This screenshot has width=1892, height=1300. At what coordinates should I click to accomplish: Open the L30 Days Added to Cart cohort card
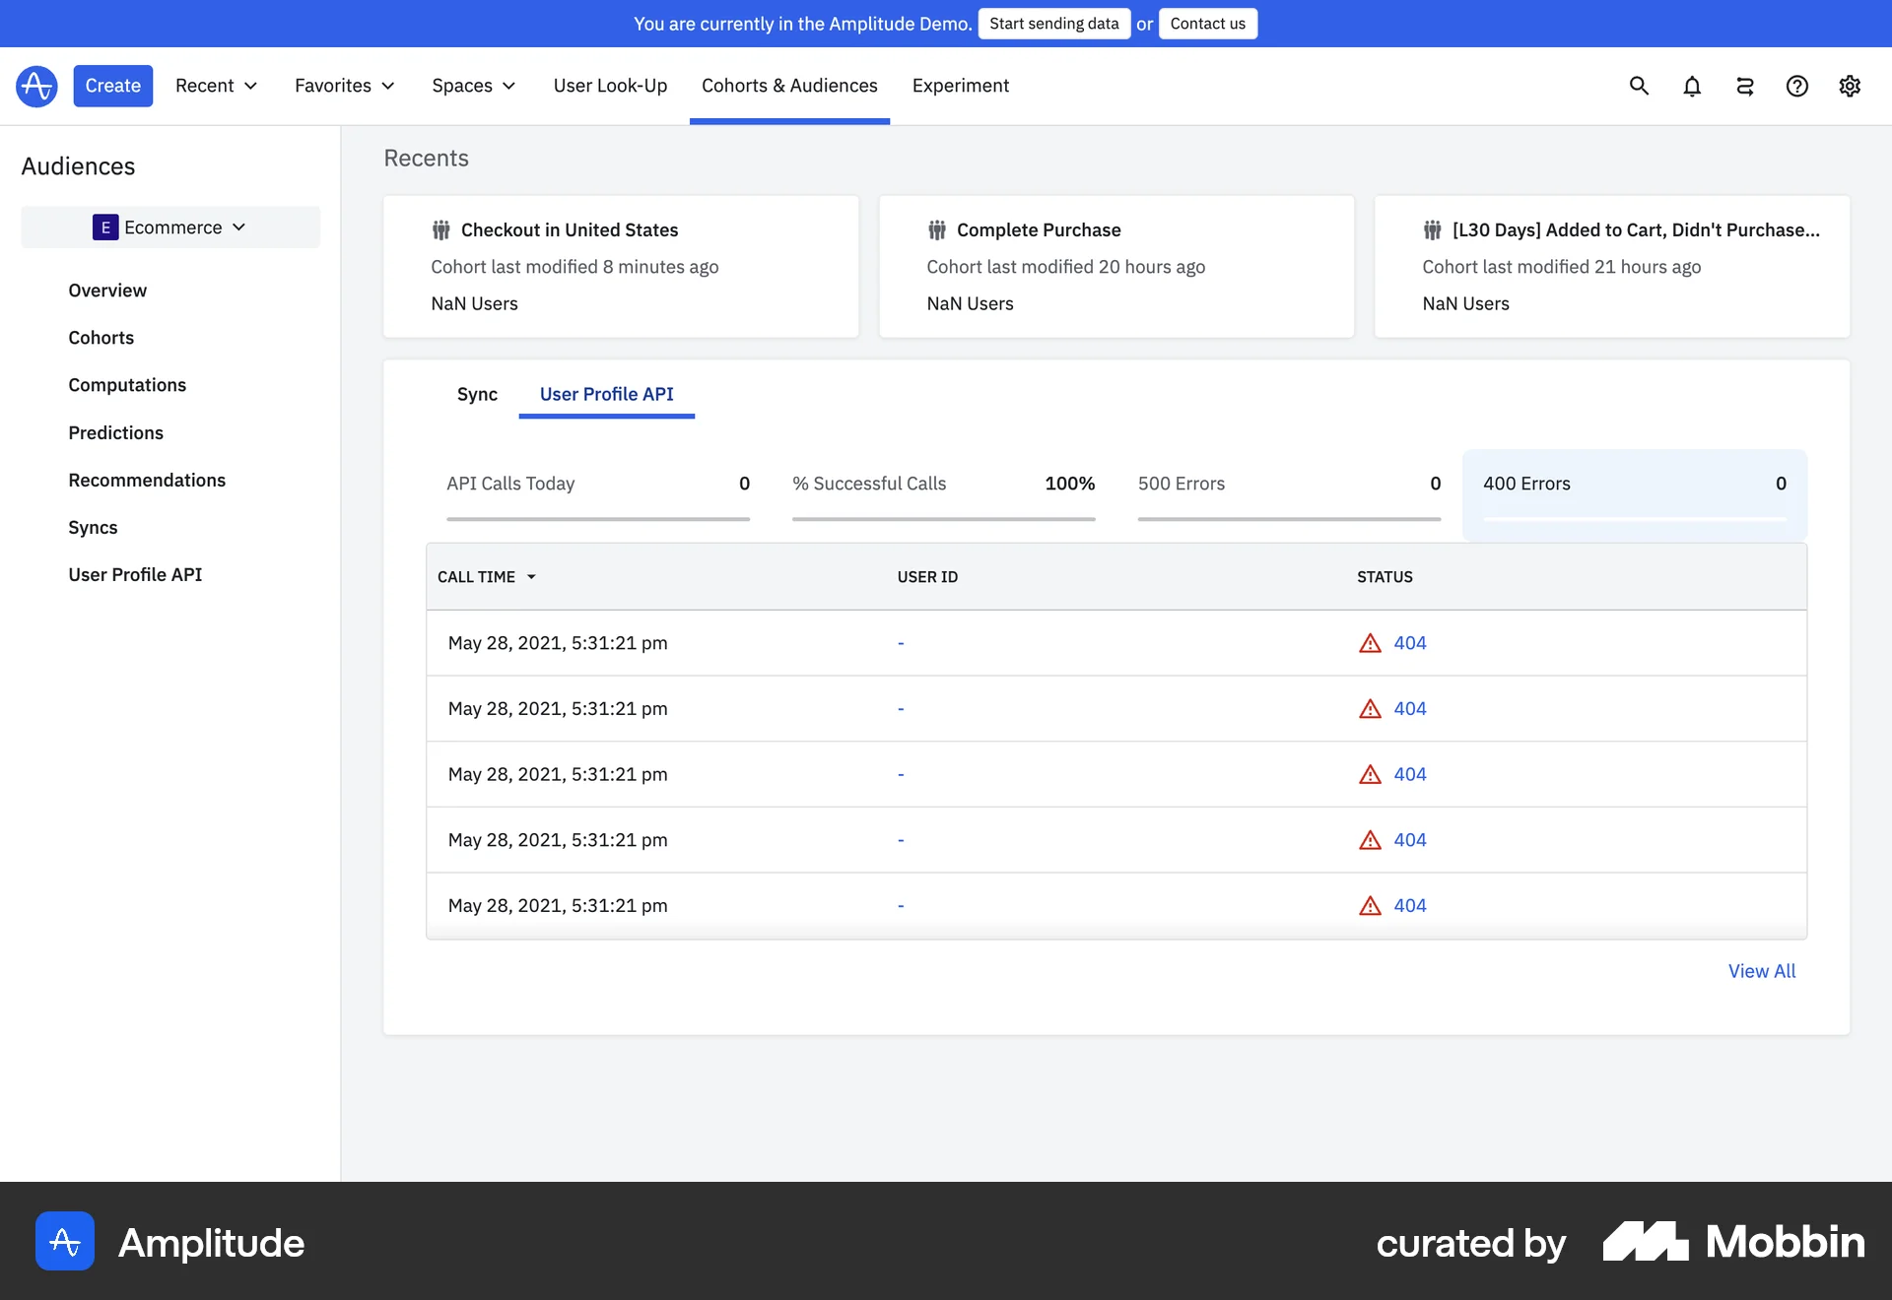coord(1612,267)
